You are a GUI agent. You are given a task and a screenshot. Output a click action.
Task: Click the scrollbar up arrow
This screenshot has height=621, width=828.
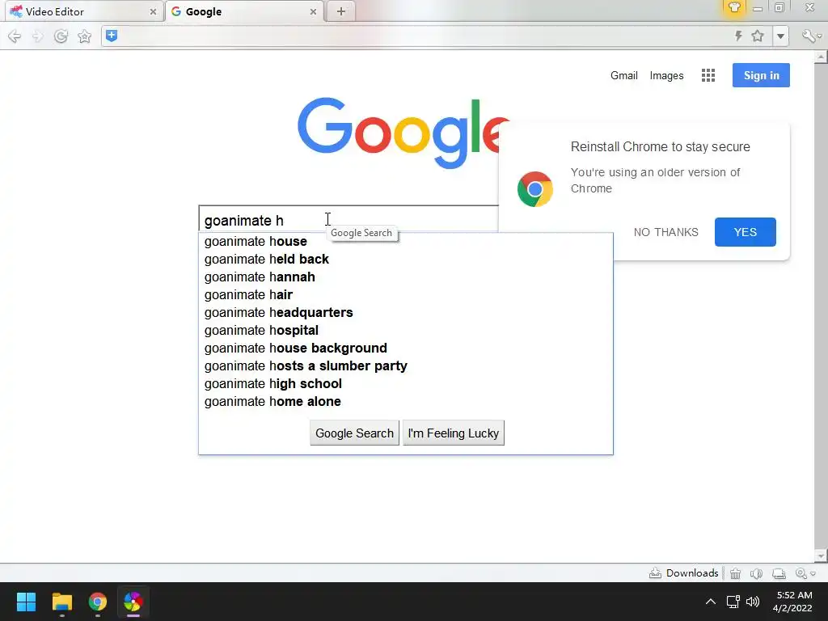tap(822, 56)
